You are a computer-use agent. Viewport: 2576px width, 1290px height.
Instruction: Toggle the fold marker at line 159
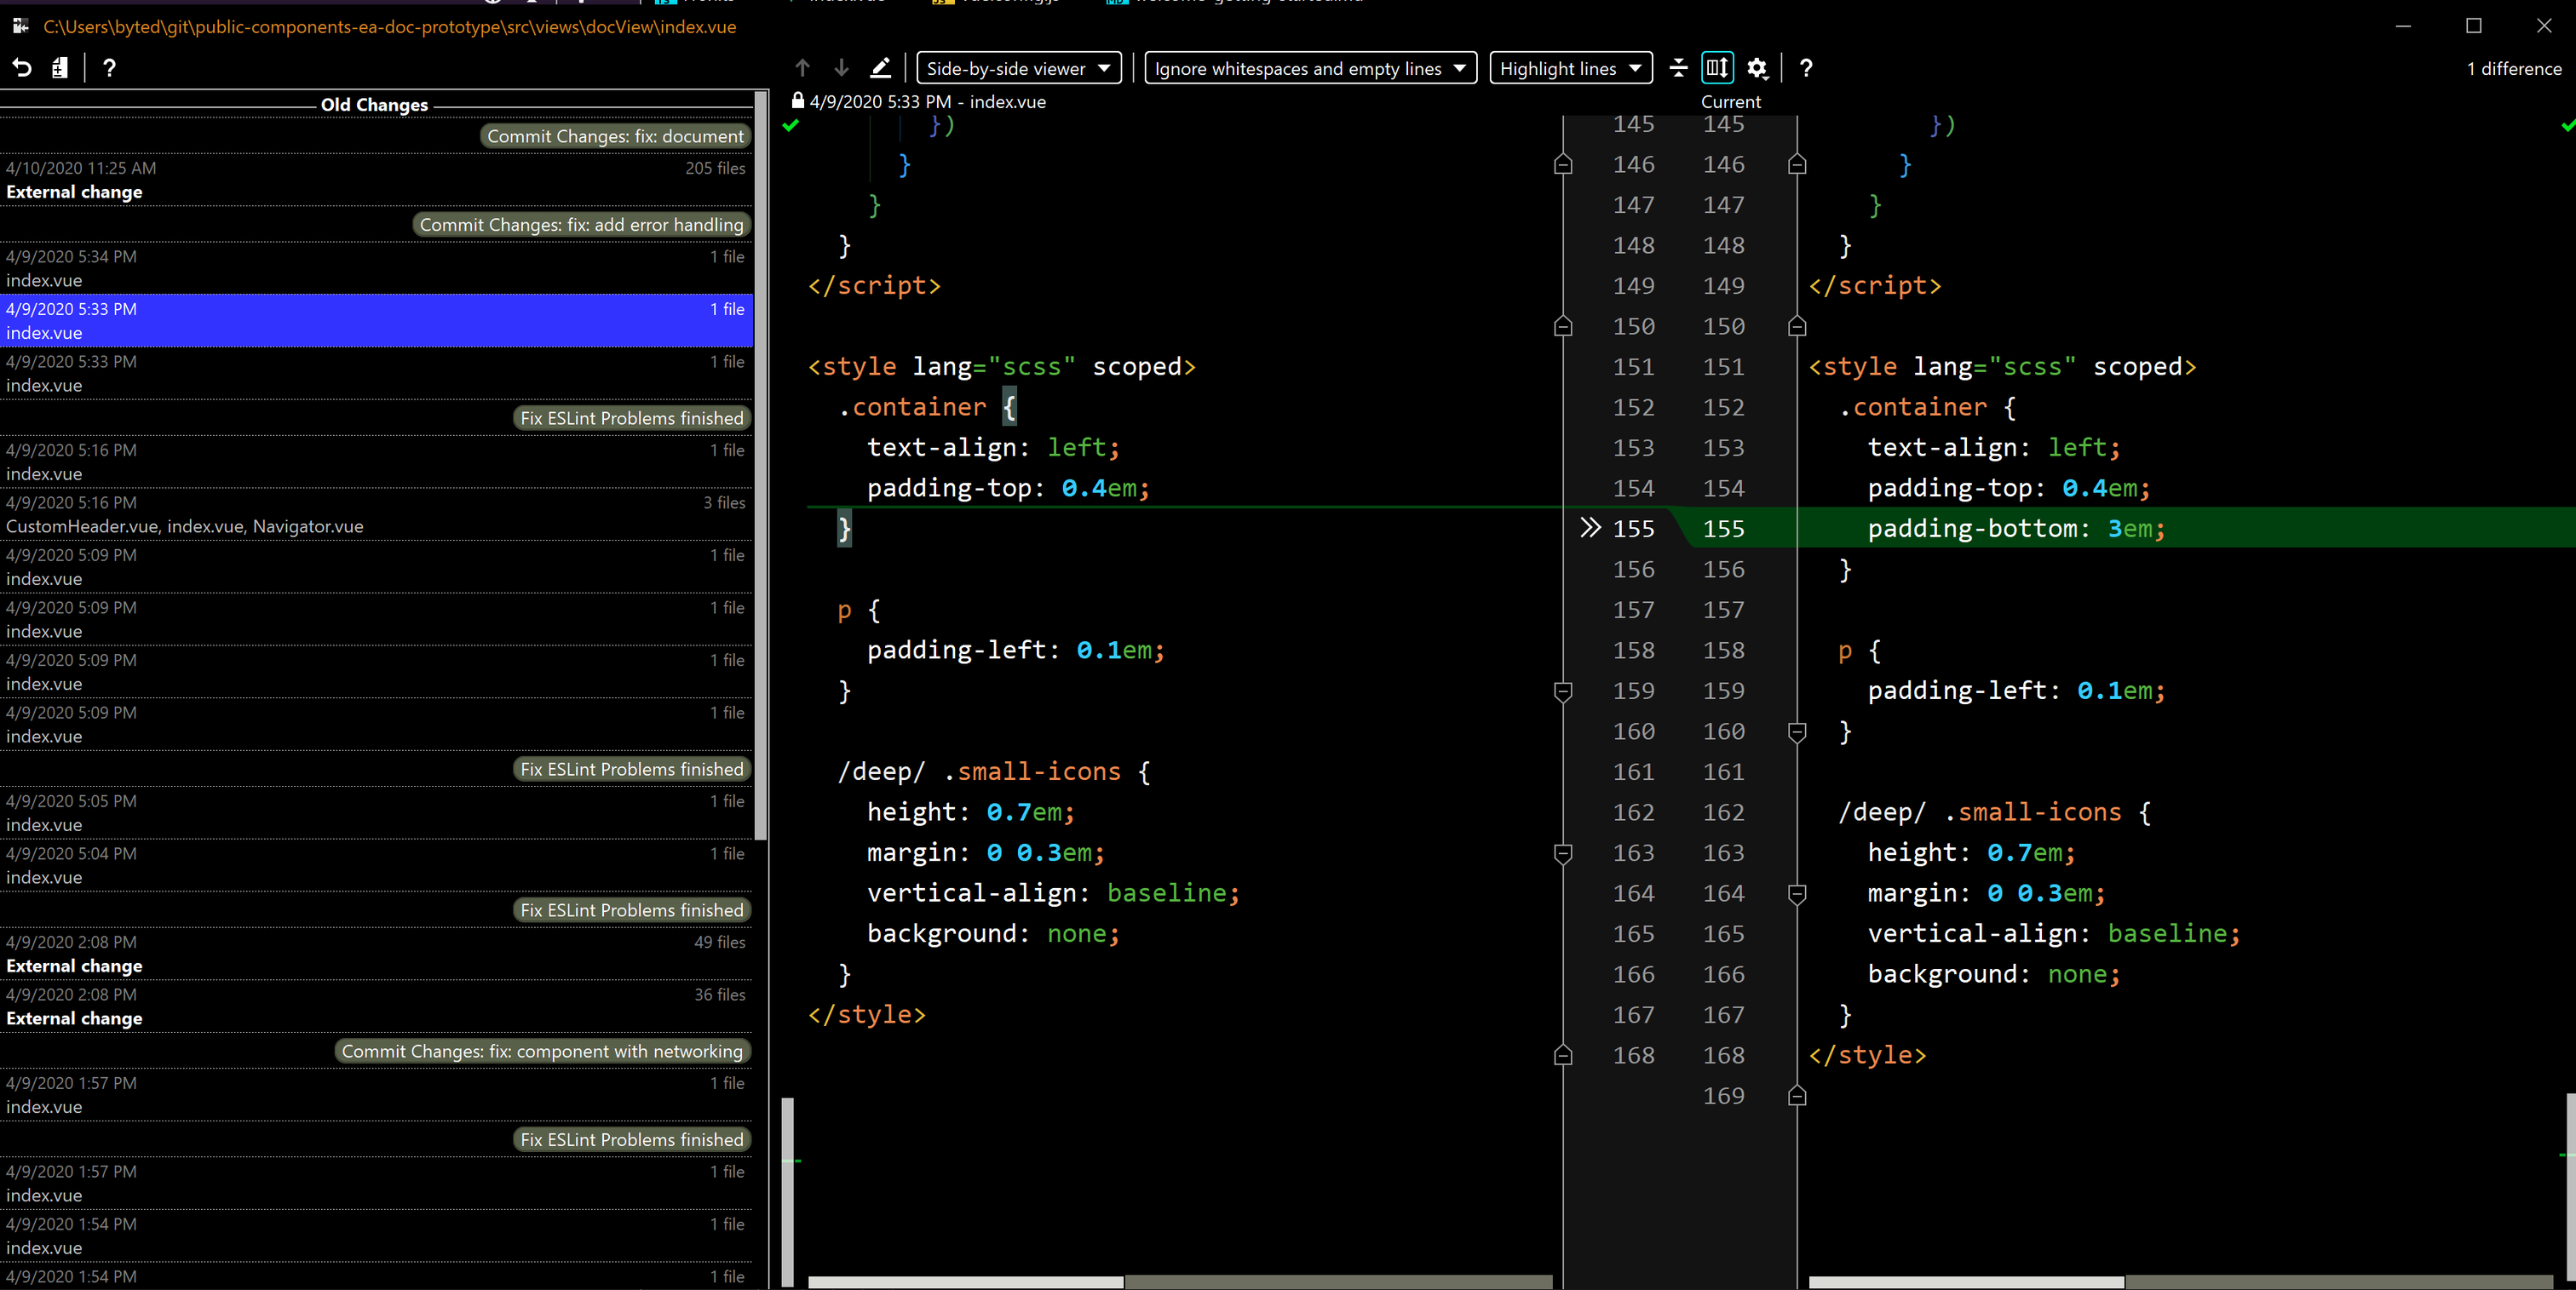pos(1563,691)
